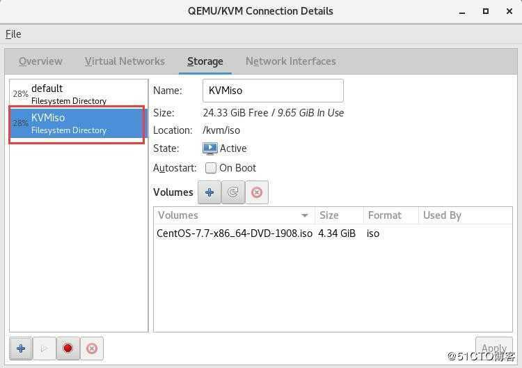522x368 pixels.
Task: Sort by Volumes column arrow
Action: (305, 215)
